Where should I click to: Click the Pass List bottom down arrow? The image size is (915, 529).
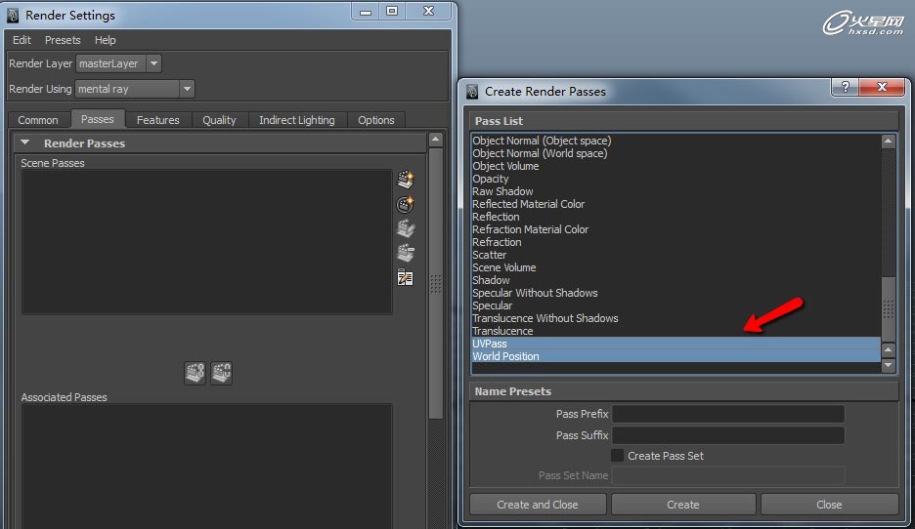click(x=889, y=365)
